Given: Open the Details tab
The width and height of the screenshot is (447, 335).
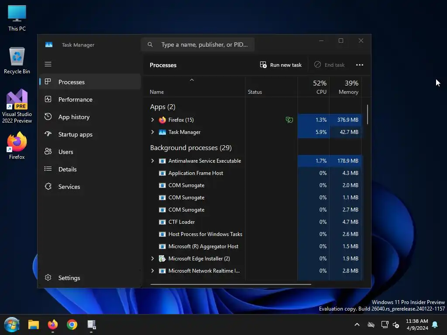Looking at the screenshot, I should [90, 169].
